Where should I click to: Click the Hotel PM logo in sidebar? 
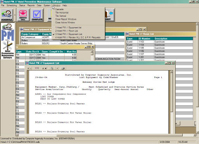pyautogui.click(x=8, y=41)
